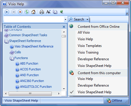Click the vertical scrollbar up arrow

(x=64, y=32)
